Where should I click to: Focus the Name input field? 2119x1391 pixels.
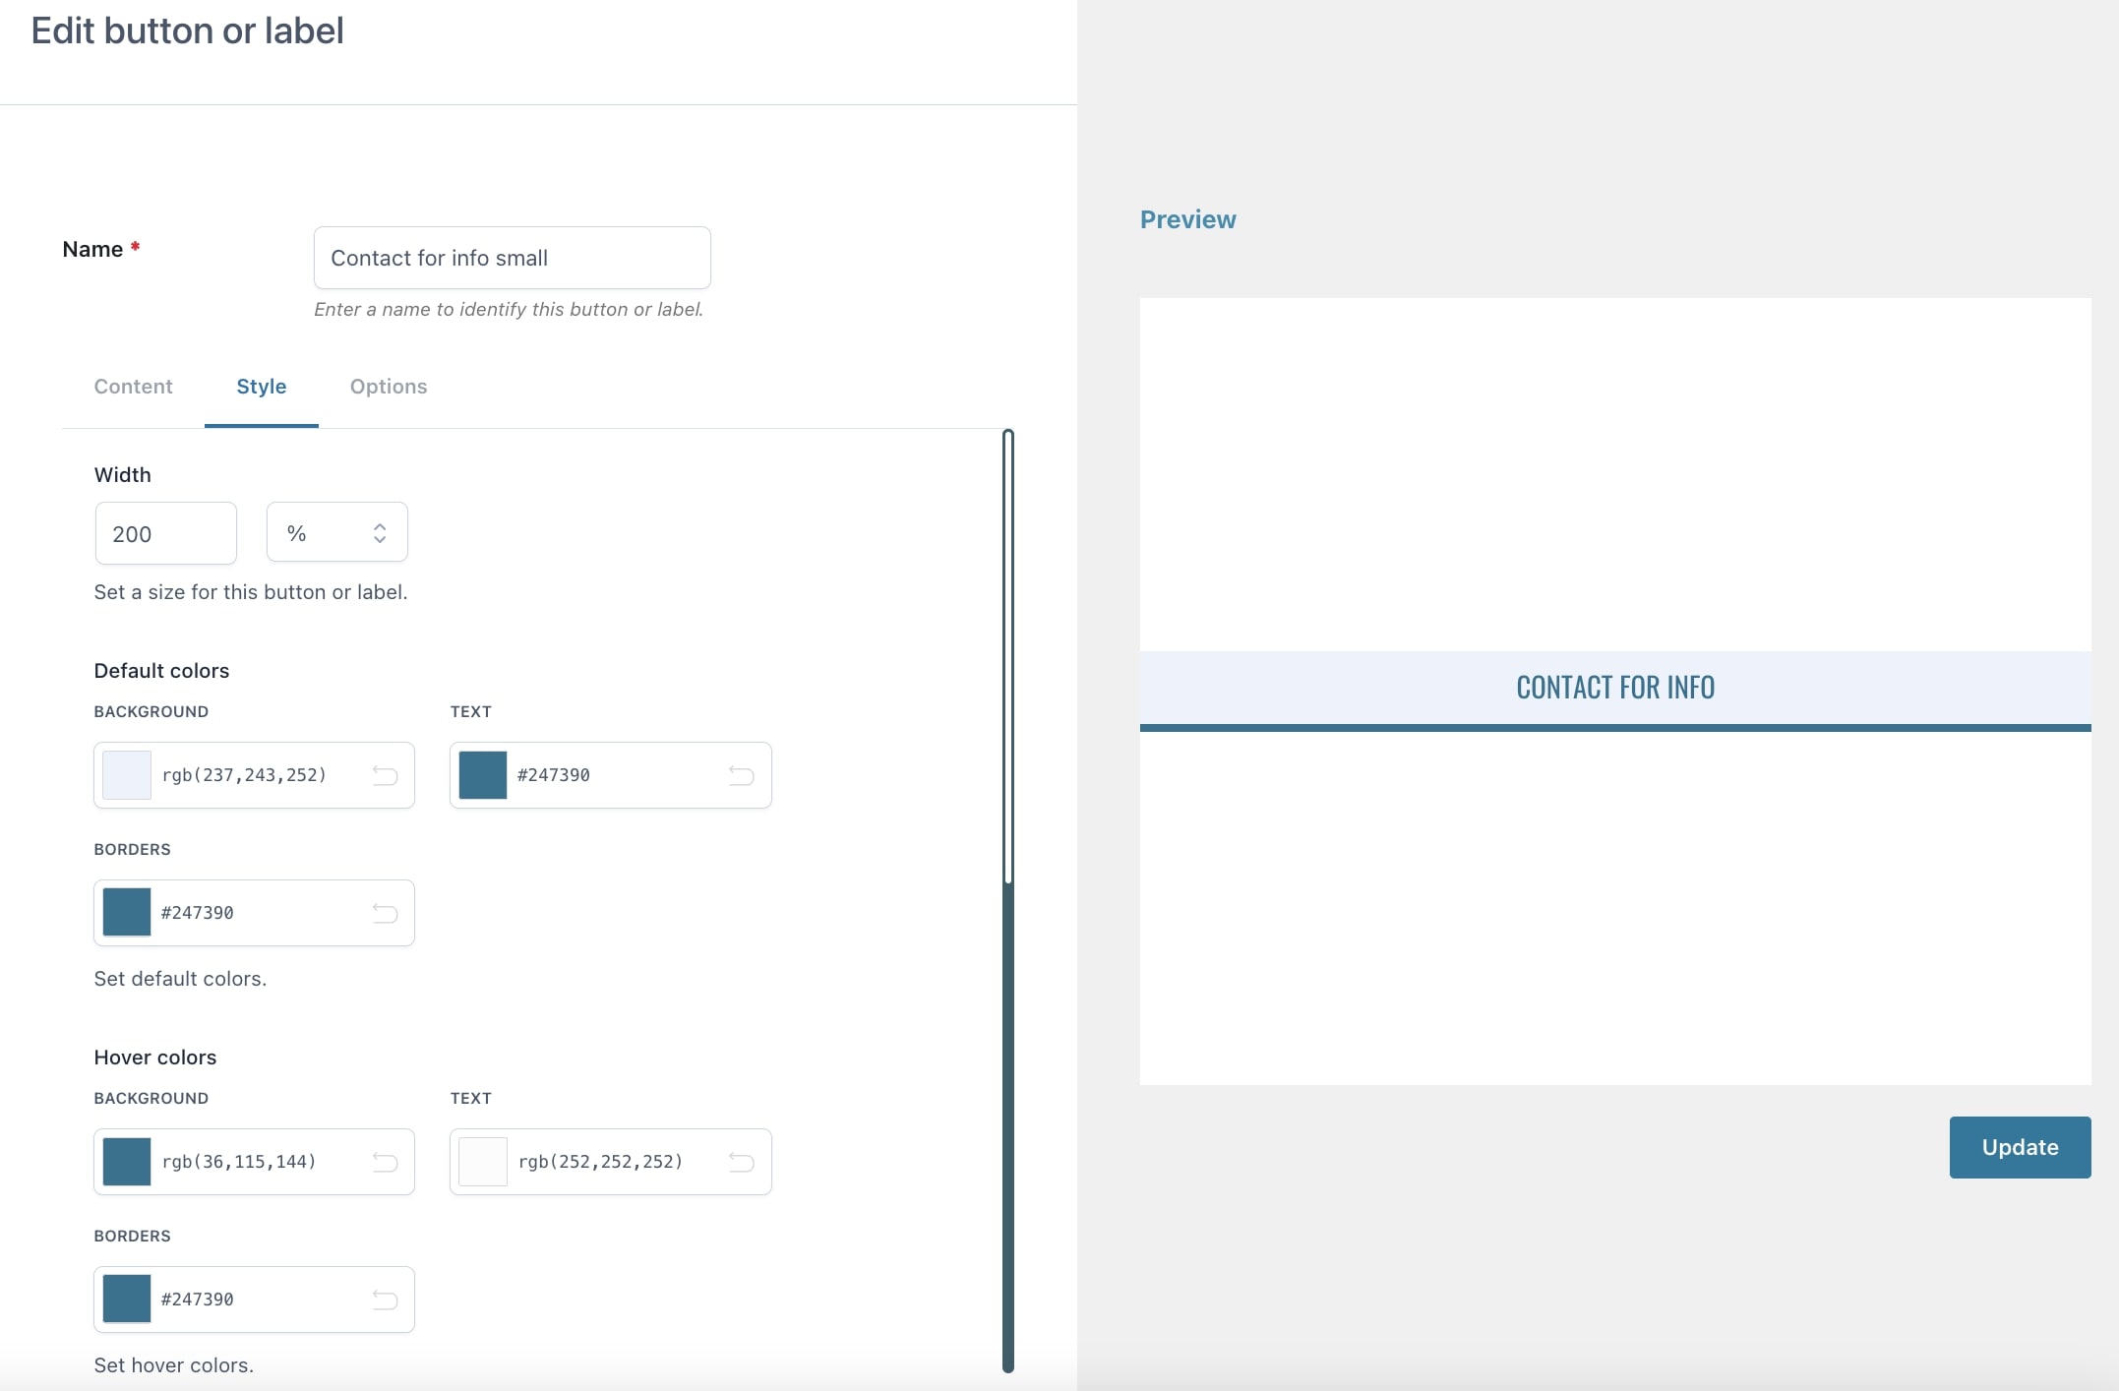click(x=512, y=258)
